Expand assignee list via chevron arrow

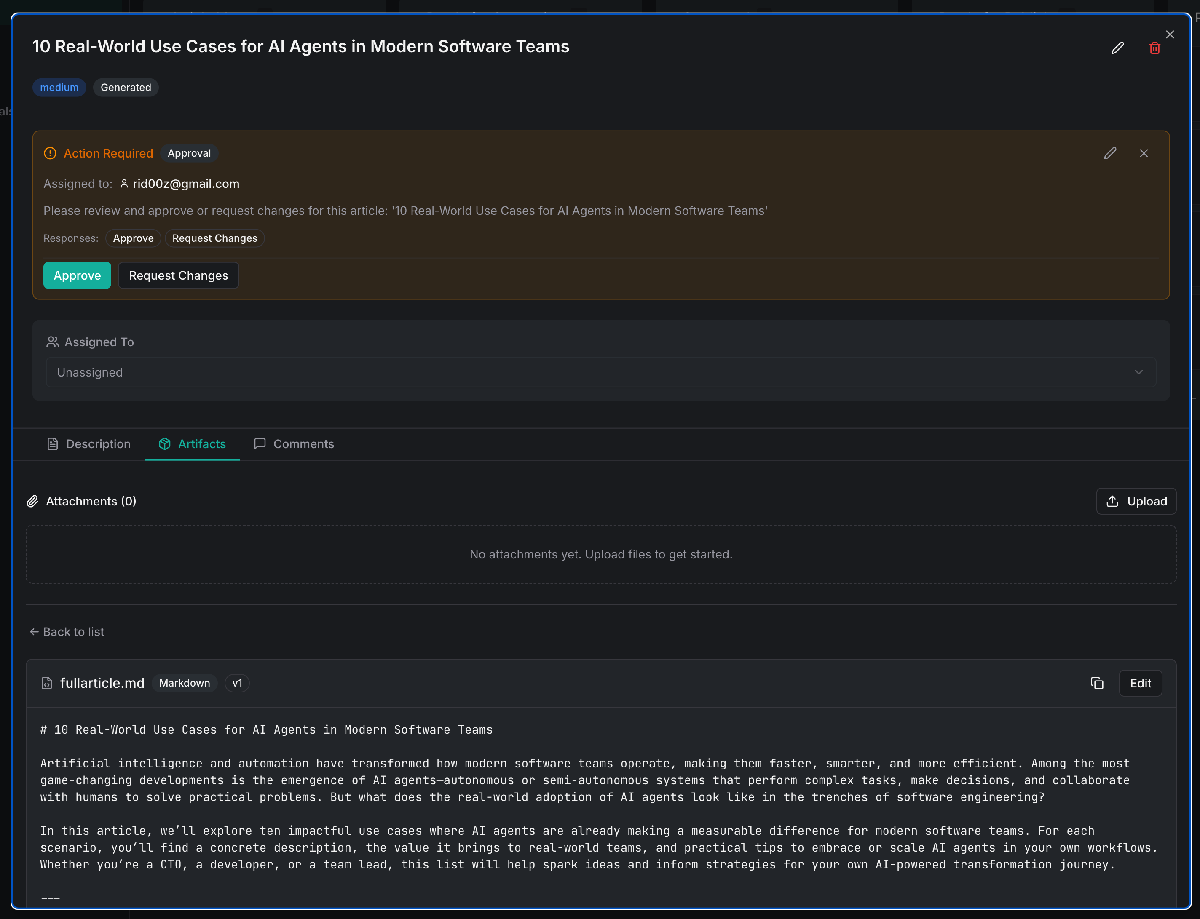pyautogui.click(x=1139, y=372)
